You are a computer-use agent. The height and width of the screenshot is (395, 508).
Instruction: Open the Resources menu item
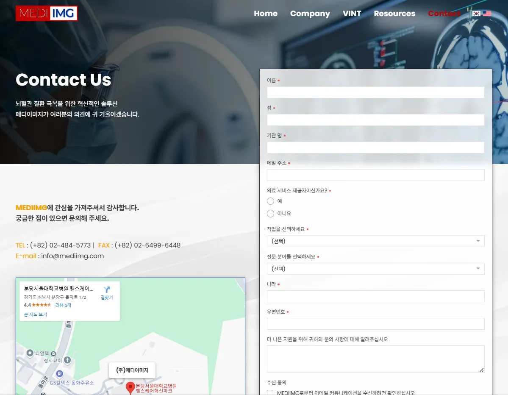pyautogui.click(x=394, y=14)
